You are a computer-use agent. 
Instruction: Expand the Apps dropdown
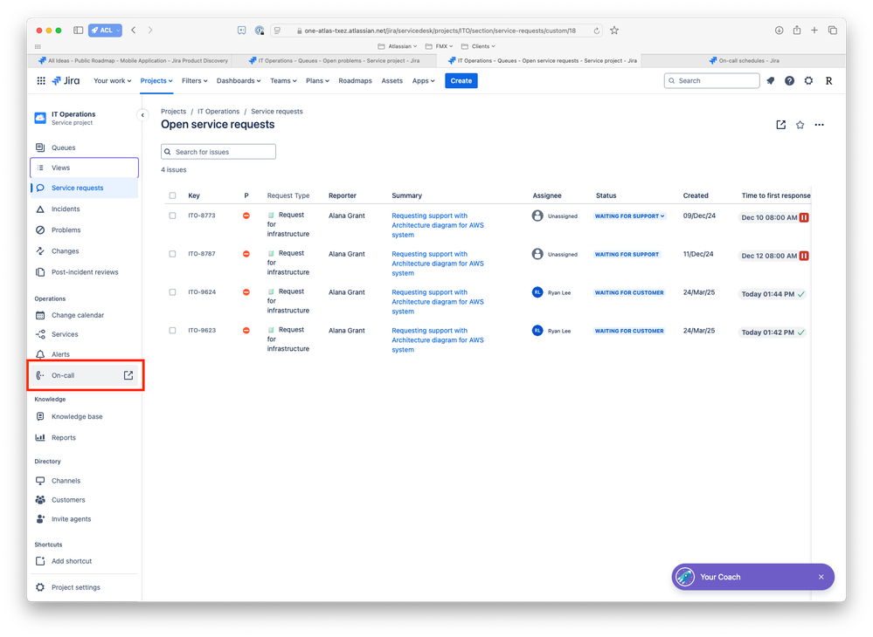[x=423, y=80]
